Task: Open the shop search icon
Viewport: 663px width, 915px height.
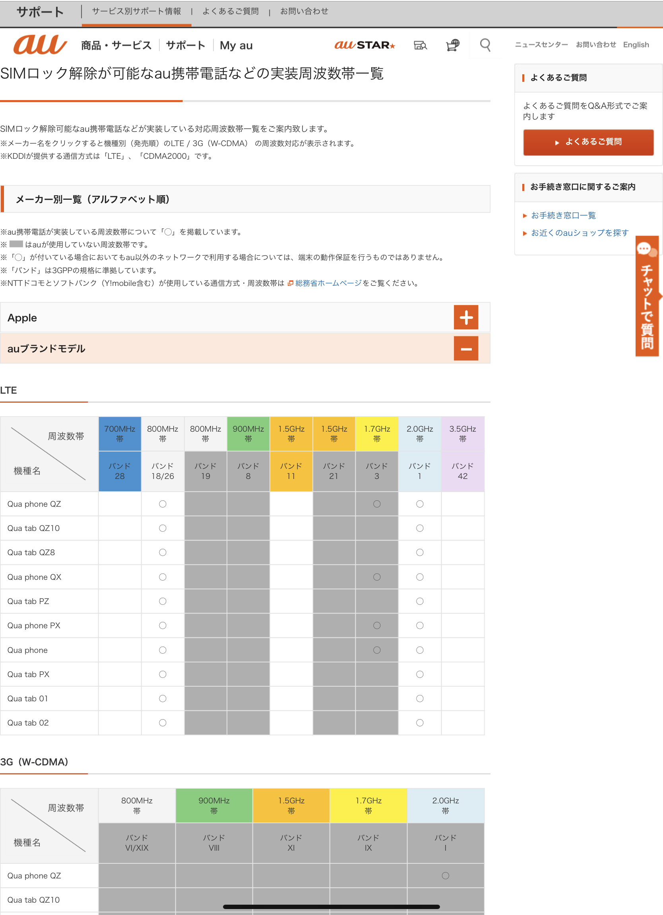Action: 420,45
